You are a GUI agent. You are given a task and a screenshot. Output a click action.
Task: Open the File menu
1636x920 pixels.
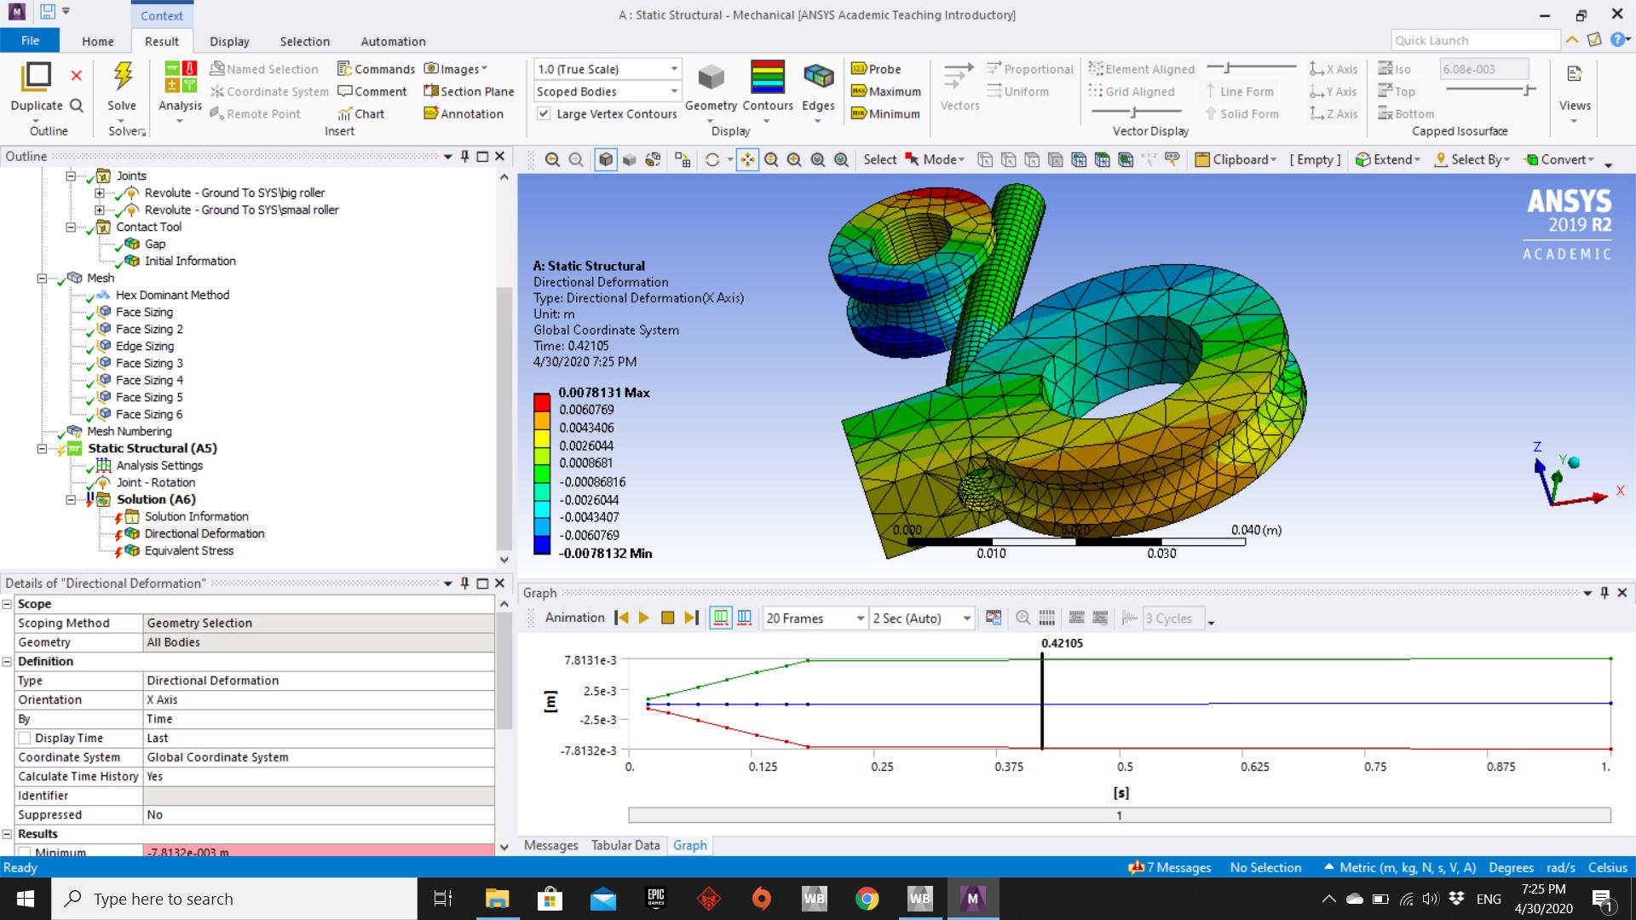pyautogui.click(x=30, y=40)
